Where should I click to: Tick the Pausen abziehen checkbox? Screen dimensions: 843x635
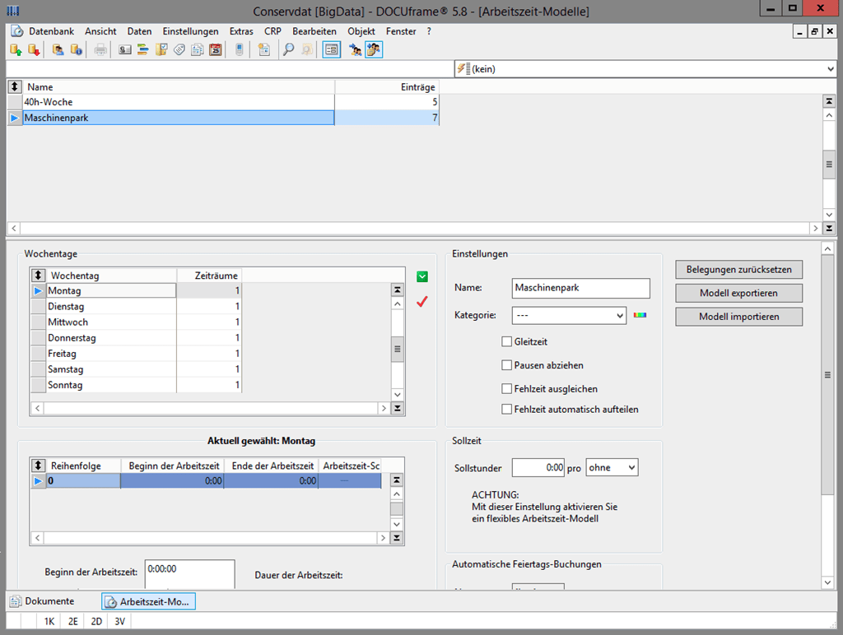point(507,365)
